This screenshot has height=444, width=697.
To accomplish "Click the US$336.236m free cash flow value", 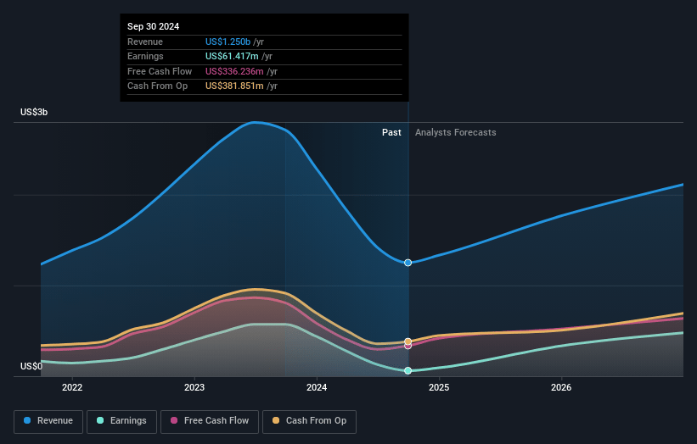I will pos(234,71).
